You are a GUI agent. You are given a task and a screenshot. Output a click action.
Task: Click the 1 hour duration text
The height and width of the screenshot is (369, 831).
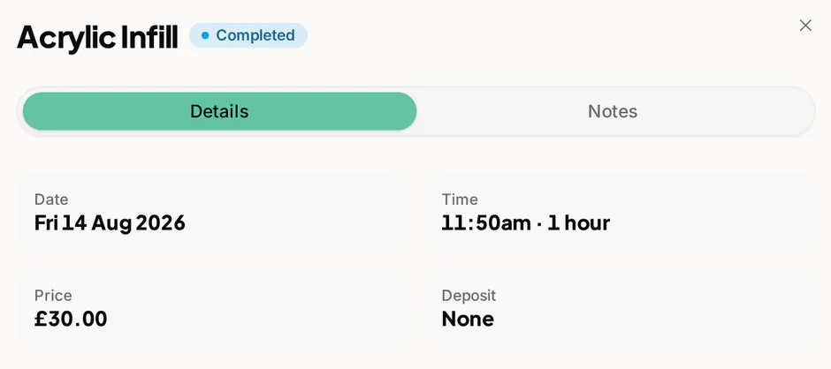579,222
